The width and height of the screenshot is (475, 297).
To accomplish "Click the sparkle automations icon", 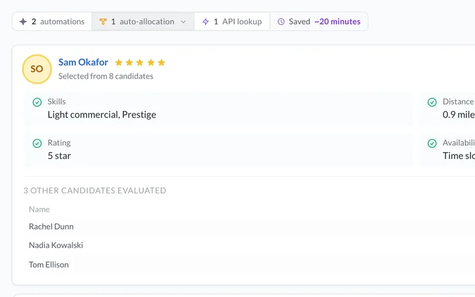I will (x=23, y=22).
